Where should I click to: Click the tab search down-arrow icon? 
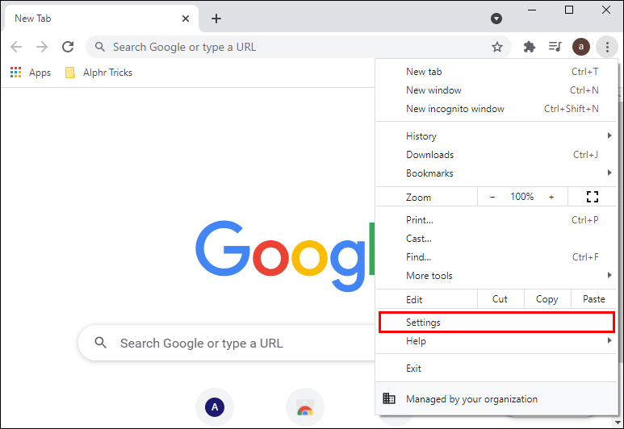pos(496,19)
